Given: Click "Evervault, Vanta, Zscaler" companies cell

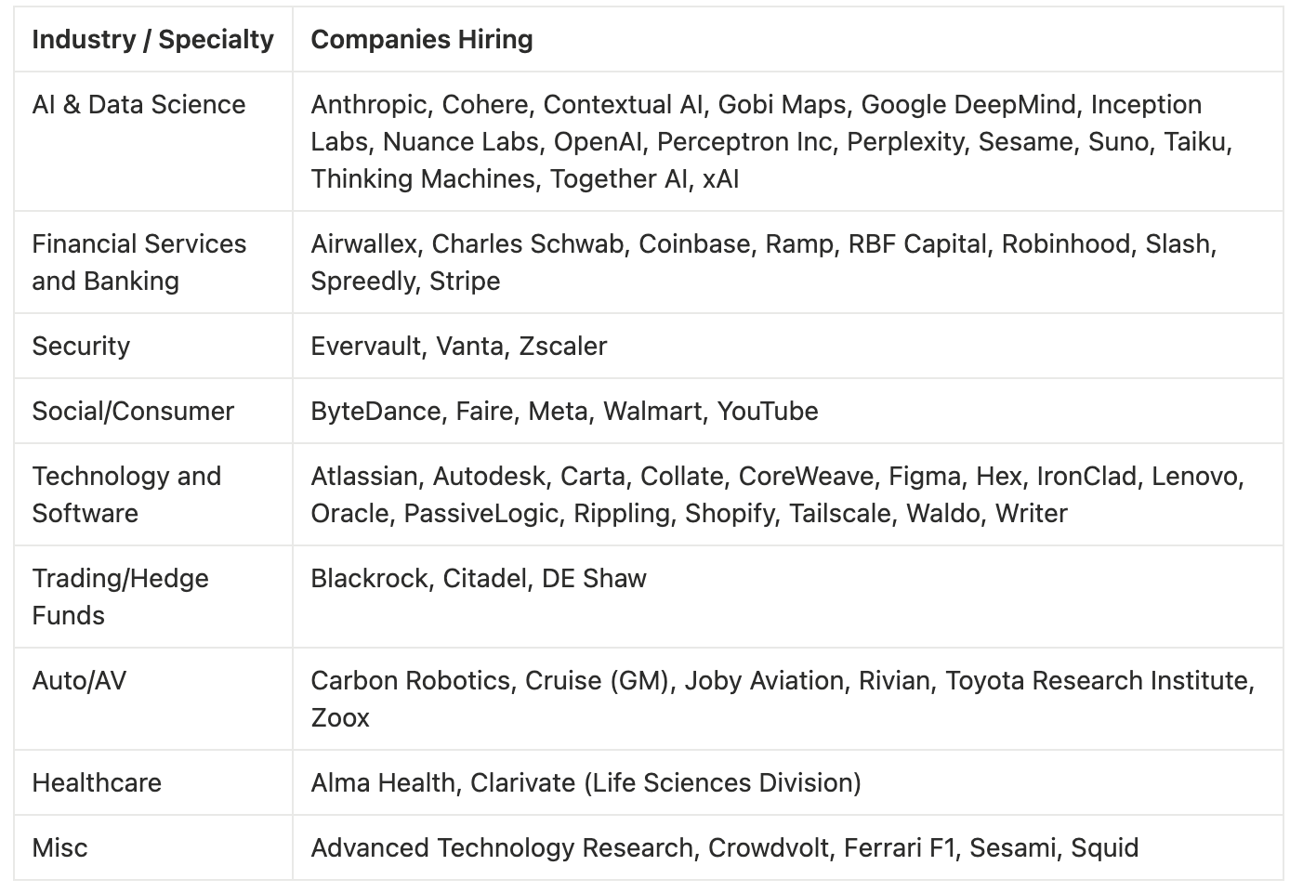Looking at the screenshot, I should tap(458, 347).
